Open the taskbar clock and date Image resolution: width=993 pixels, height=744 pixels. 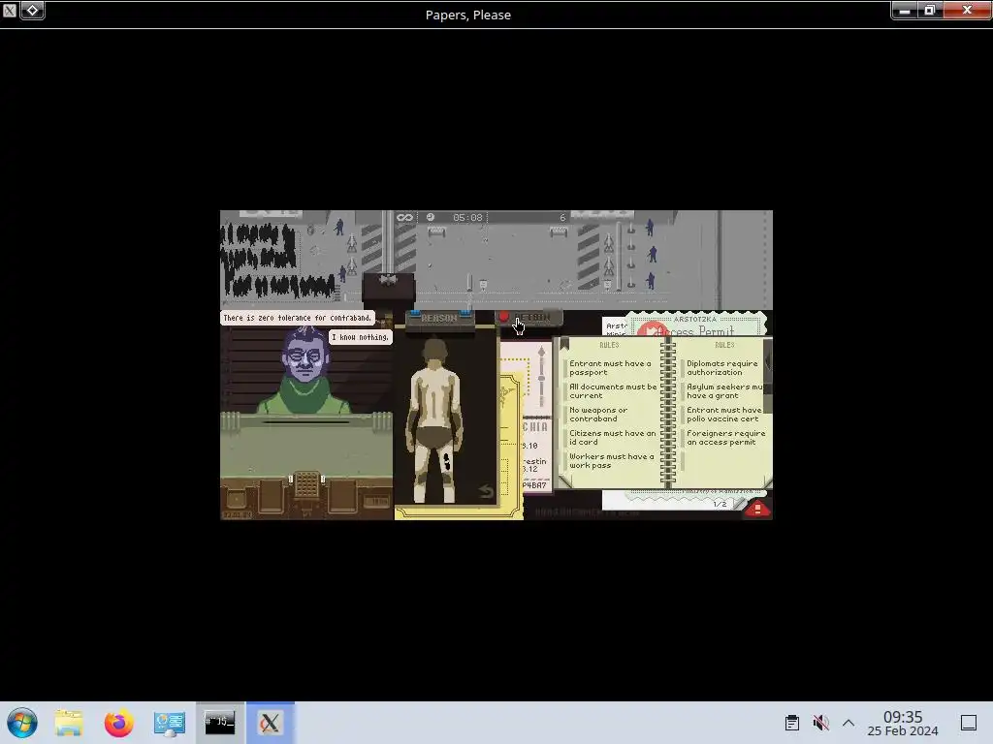[x=903, y=723]
